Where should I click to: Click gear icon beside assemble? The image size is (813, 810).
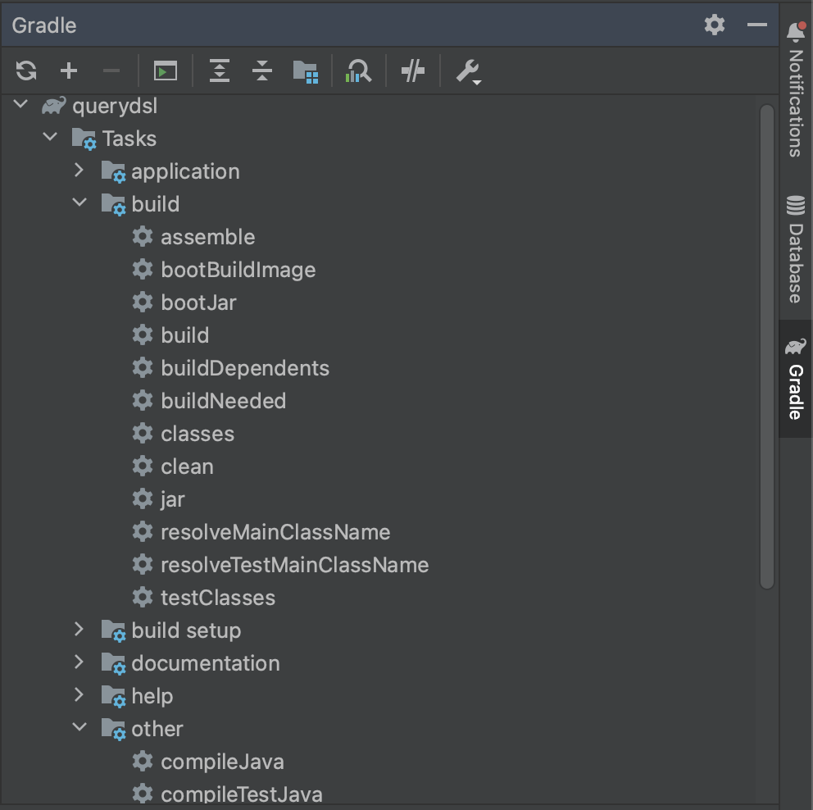pos(143,236)
